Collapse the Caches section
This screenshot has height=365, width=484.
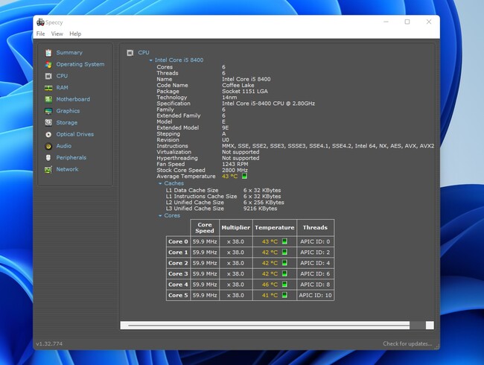click(x=160, y=183)
